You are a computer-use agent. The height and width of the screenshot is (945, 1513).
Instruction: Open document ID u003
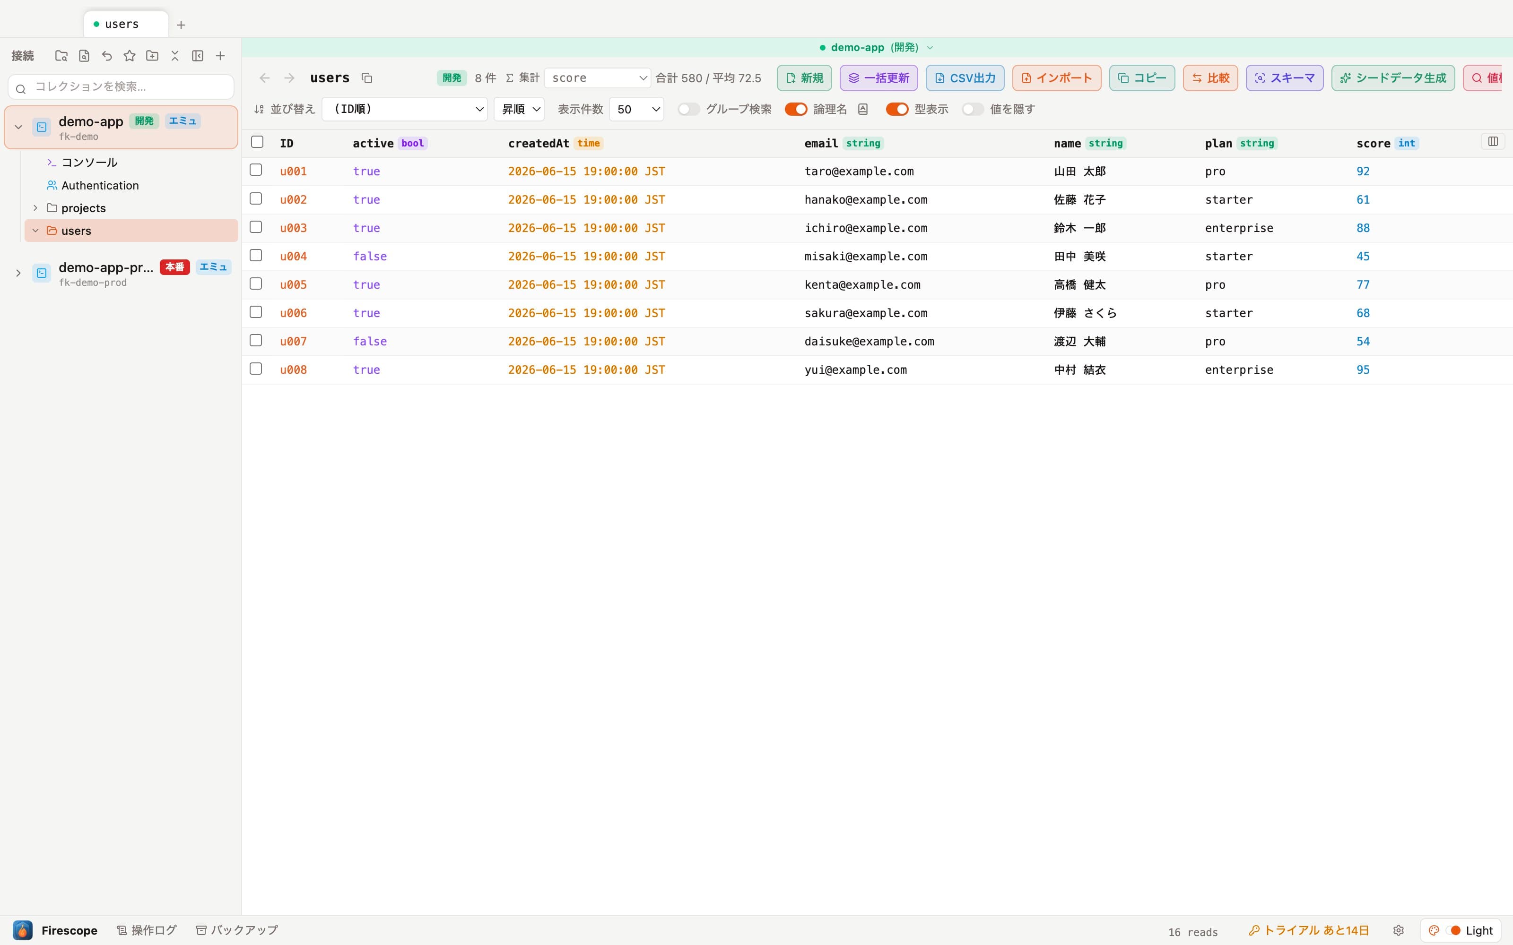click(293, 228)
